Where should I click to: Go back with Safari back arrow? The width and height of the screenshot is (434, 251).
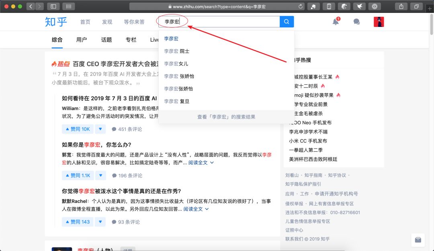(31, 6)
